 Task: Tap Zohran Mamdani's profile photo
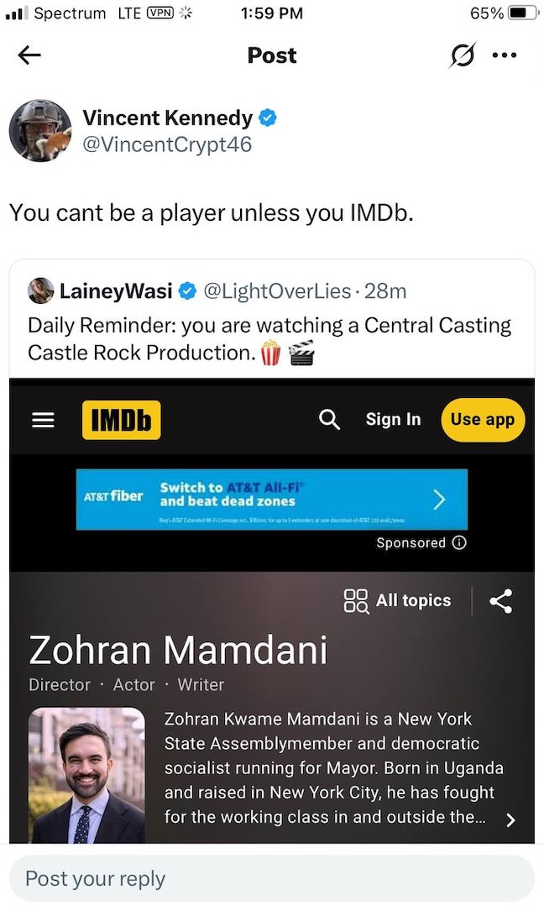pos(86,775)
